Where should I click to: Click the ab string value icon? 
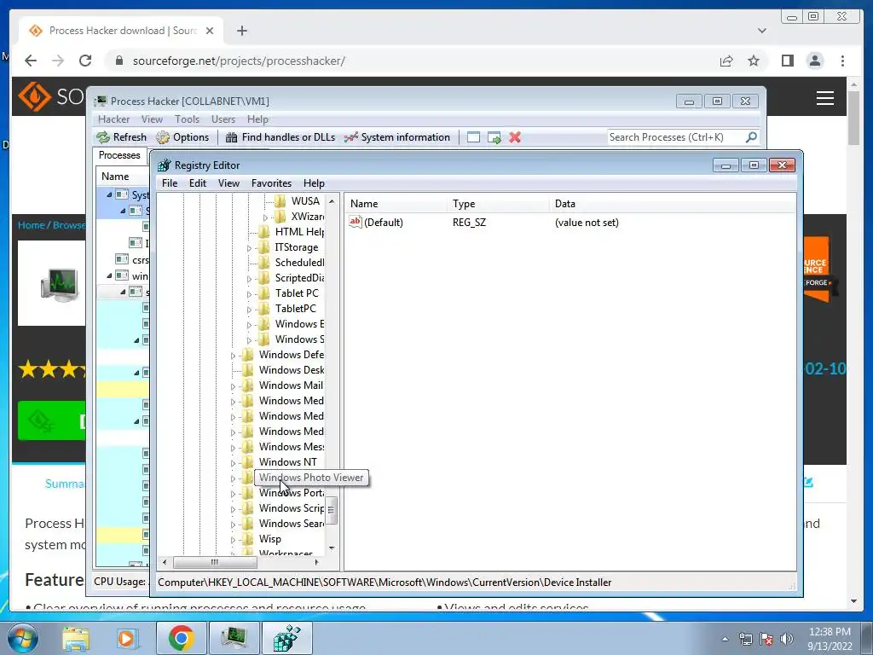point(356,222)
